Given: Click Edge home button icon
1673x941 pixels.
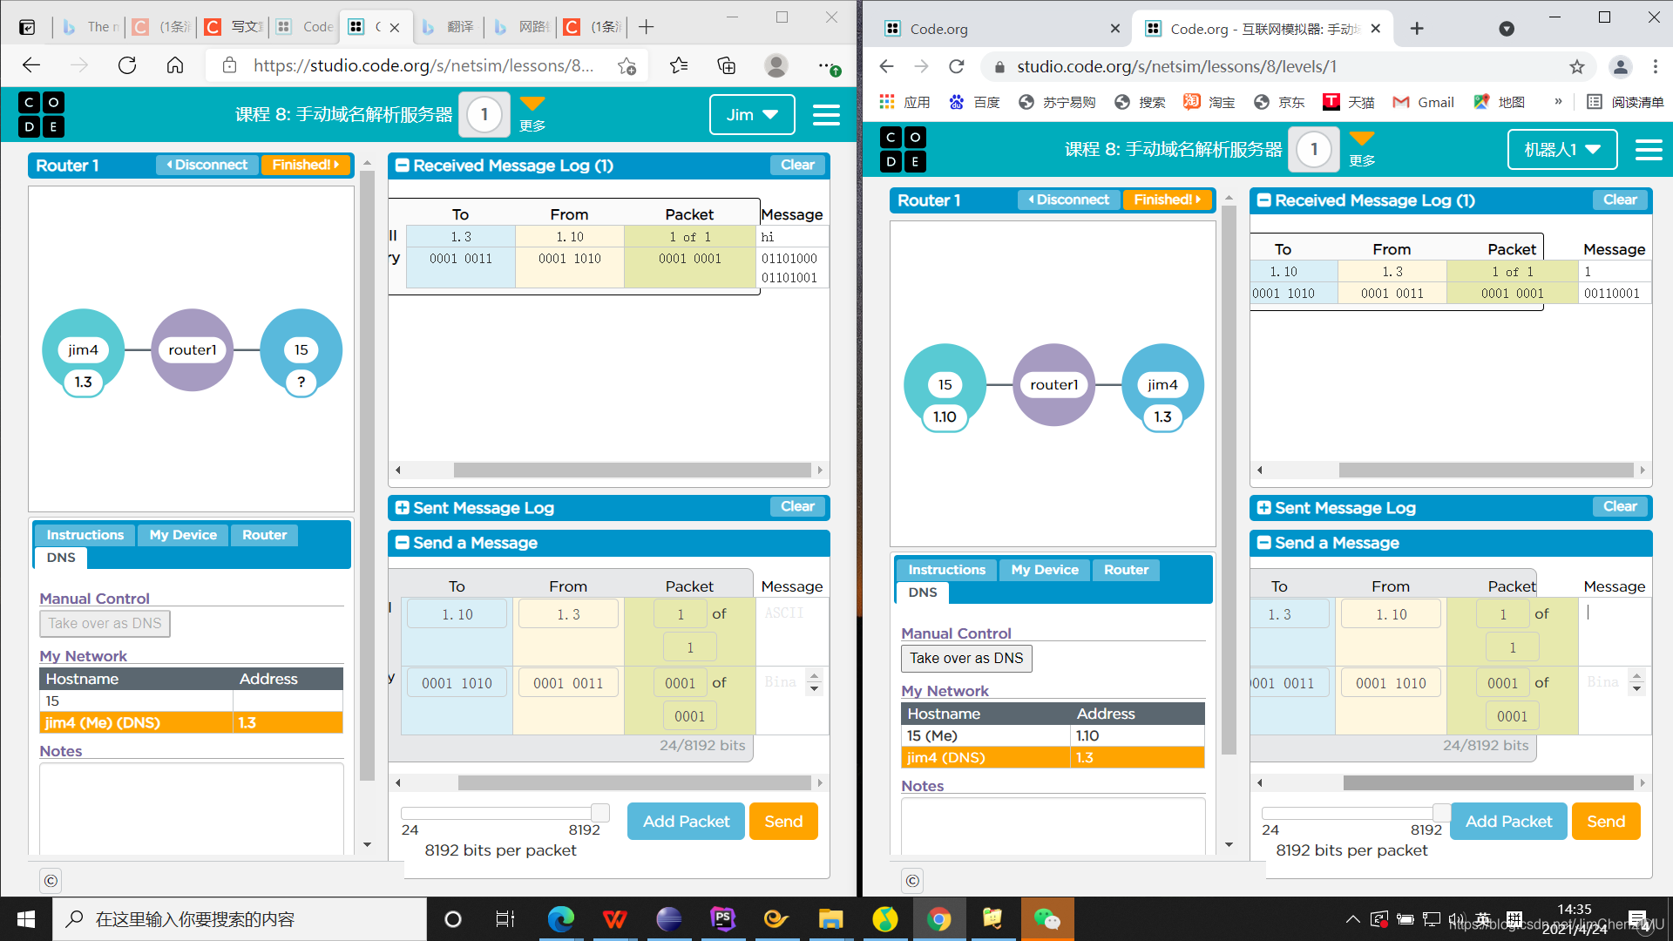Looking at the screenshot, I should point(175,65).
